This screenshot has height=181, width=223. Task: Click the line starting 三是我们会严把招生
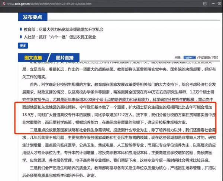(123, 168)
